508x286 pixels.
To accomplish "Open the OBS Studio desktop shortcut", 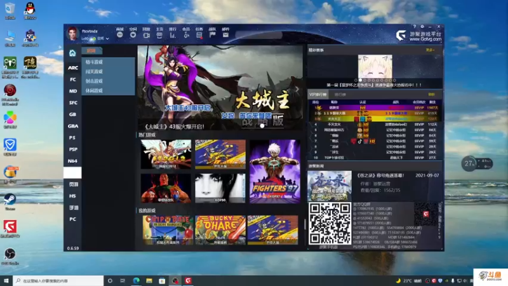I will 10,256.
